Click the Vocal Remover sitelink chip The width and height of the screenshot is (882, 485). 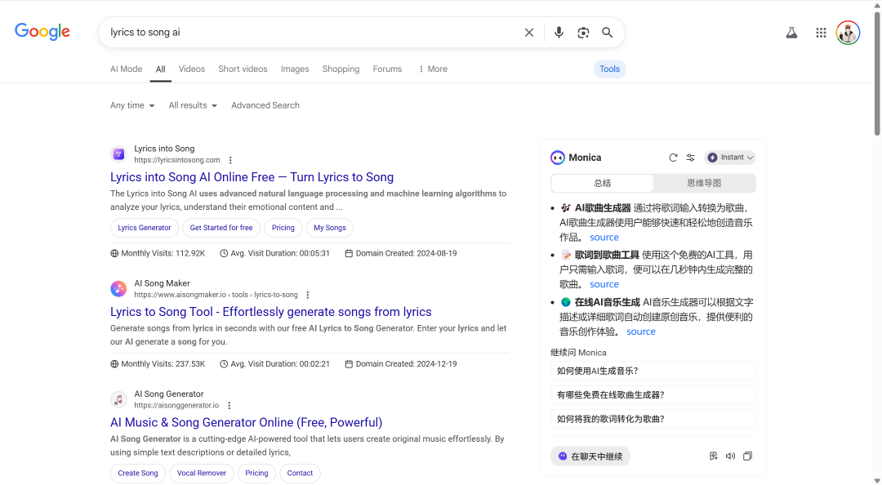(x=202, y=474)
